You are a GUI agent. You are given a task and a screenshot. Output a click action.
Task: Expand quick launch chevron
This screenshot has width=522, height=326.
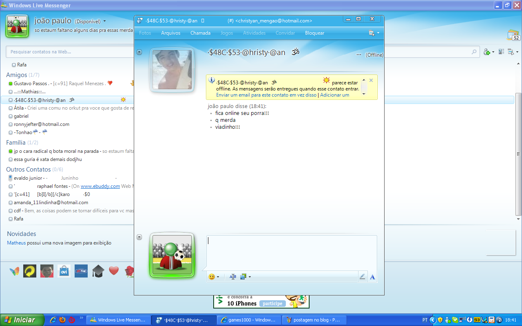click(x=81, y=318)
